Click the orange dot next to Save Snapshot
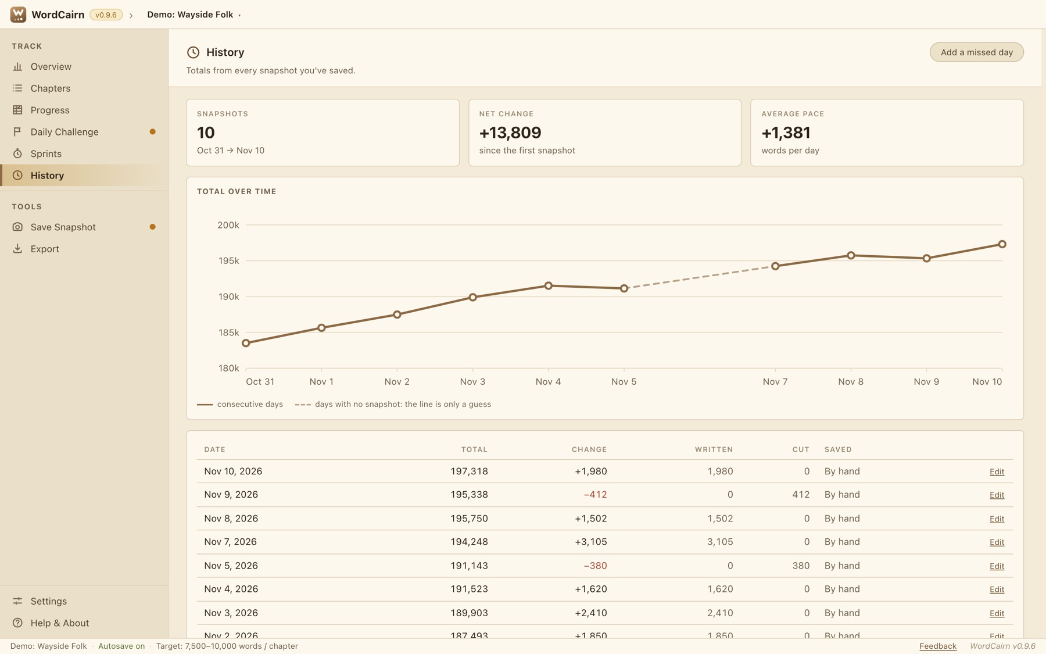The height and width of the screenshot is (654, 1046). click(152, 227)
